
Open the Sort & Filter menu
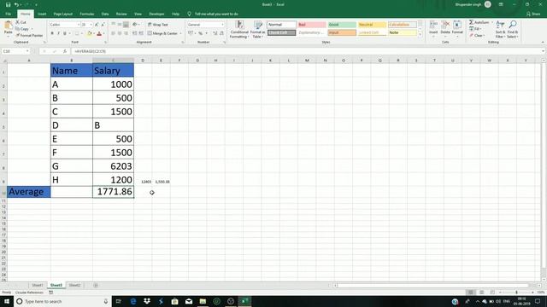click(500, 29)
